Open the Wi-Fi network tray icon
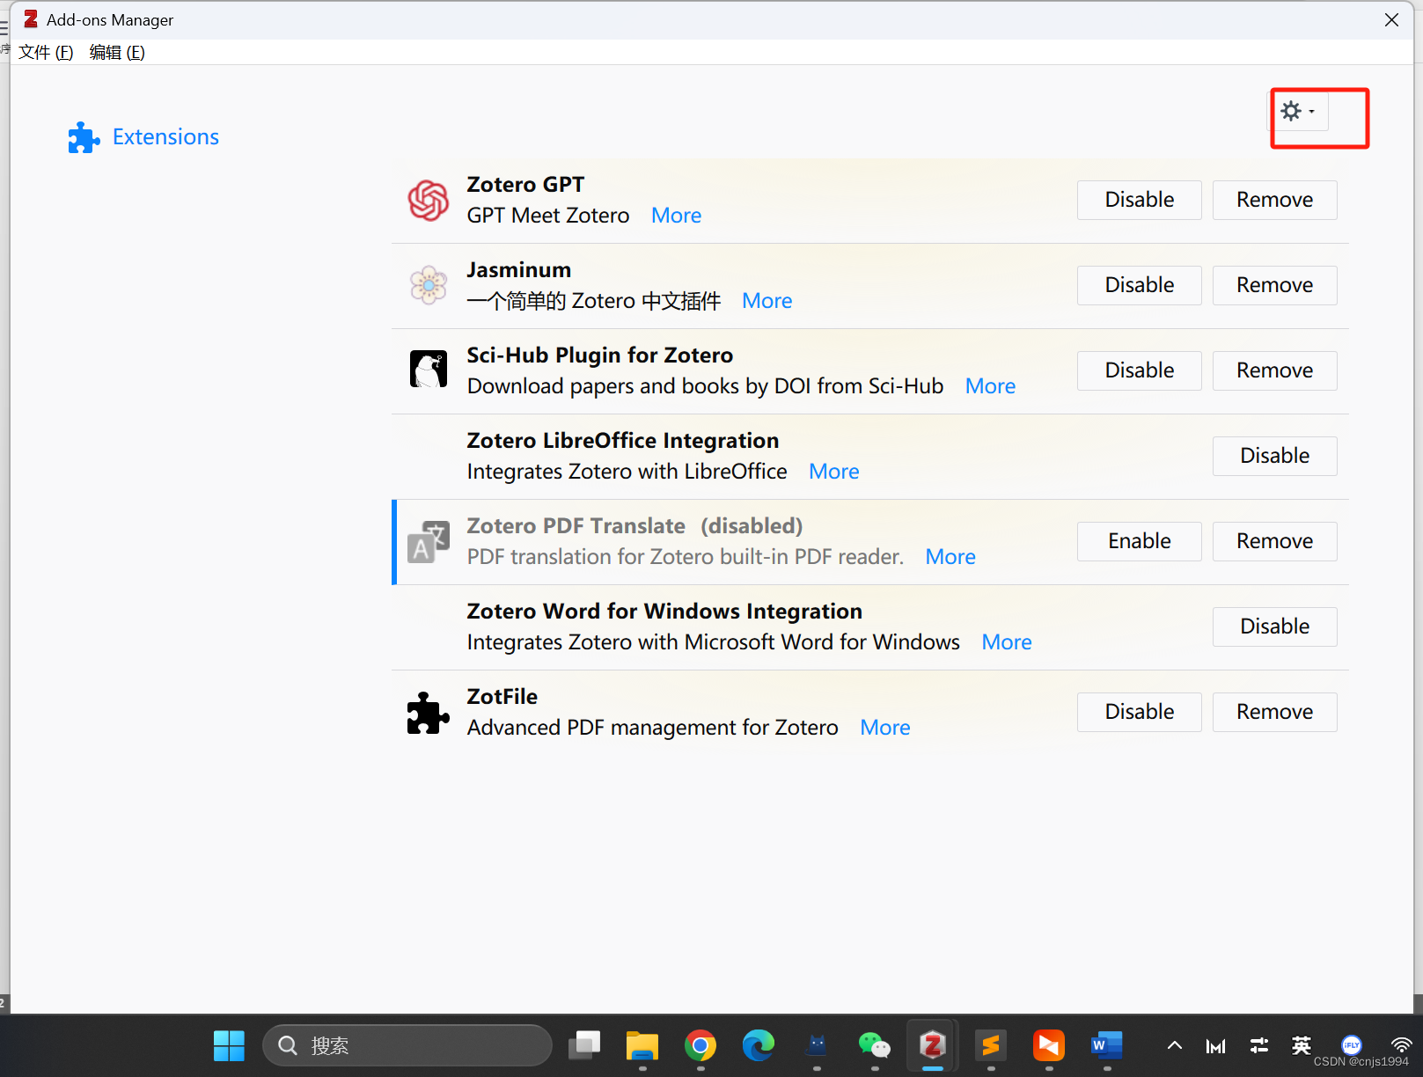This screenshot has height=1077, width=1423. [1401, 1044]
